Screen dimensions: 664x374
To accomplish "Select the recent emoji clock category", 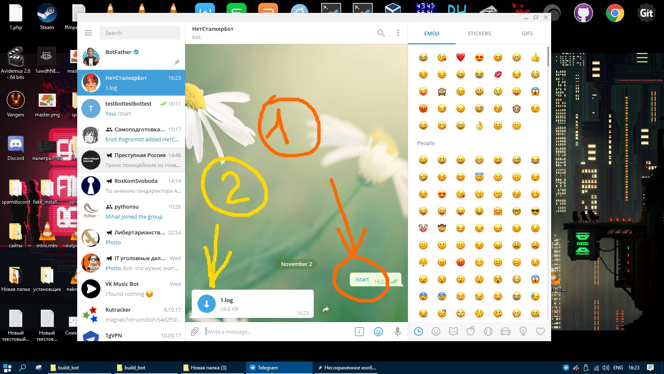I will (419, 331).
